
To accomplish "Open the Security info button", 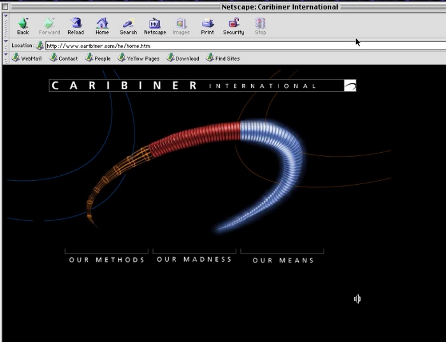I will 234,26.
